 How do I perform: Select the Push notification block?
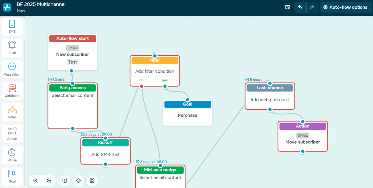[x=12, y=48]
